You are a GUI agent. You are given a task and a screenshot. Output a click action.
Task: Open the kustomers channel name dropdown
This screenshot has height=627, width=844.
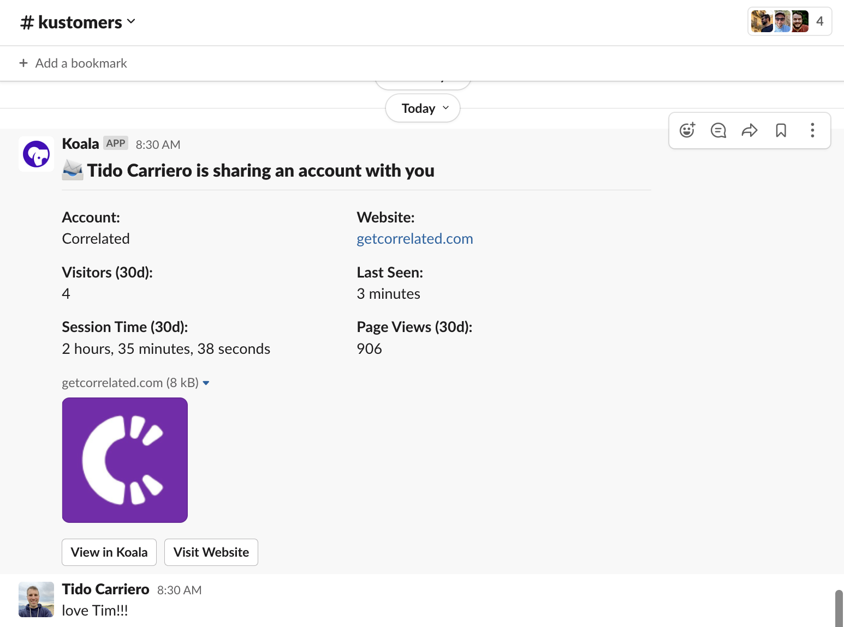78,22
